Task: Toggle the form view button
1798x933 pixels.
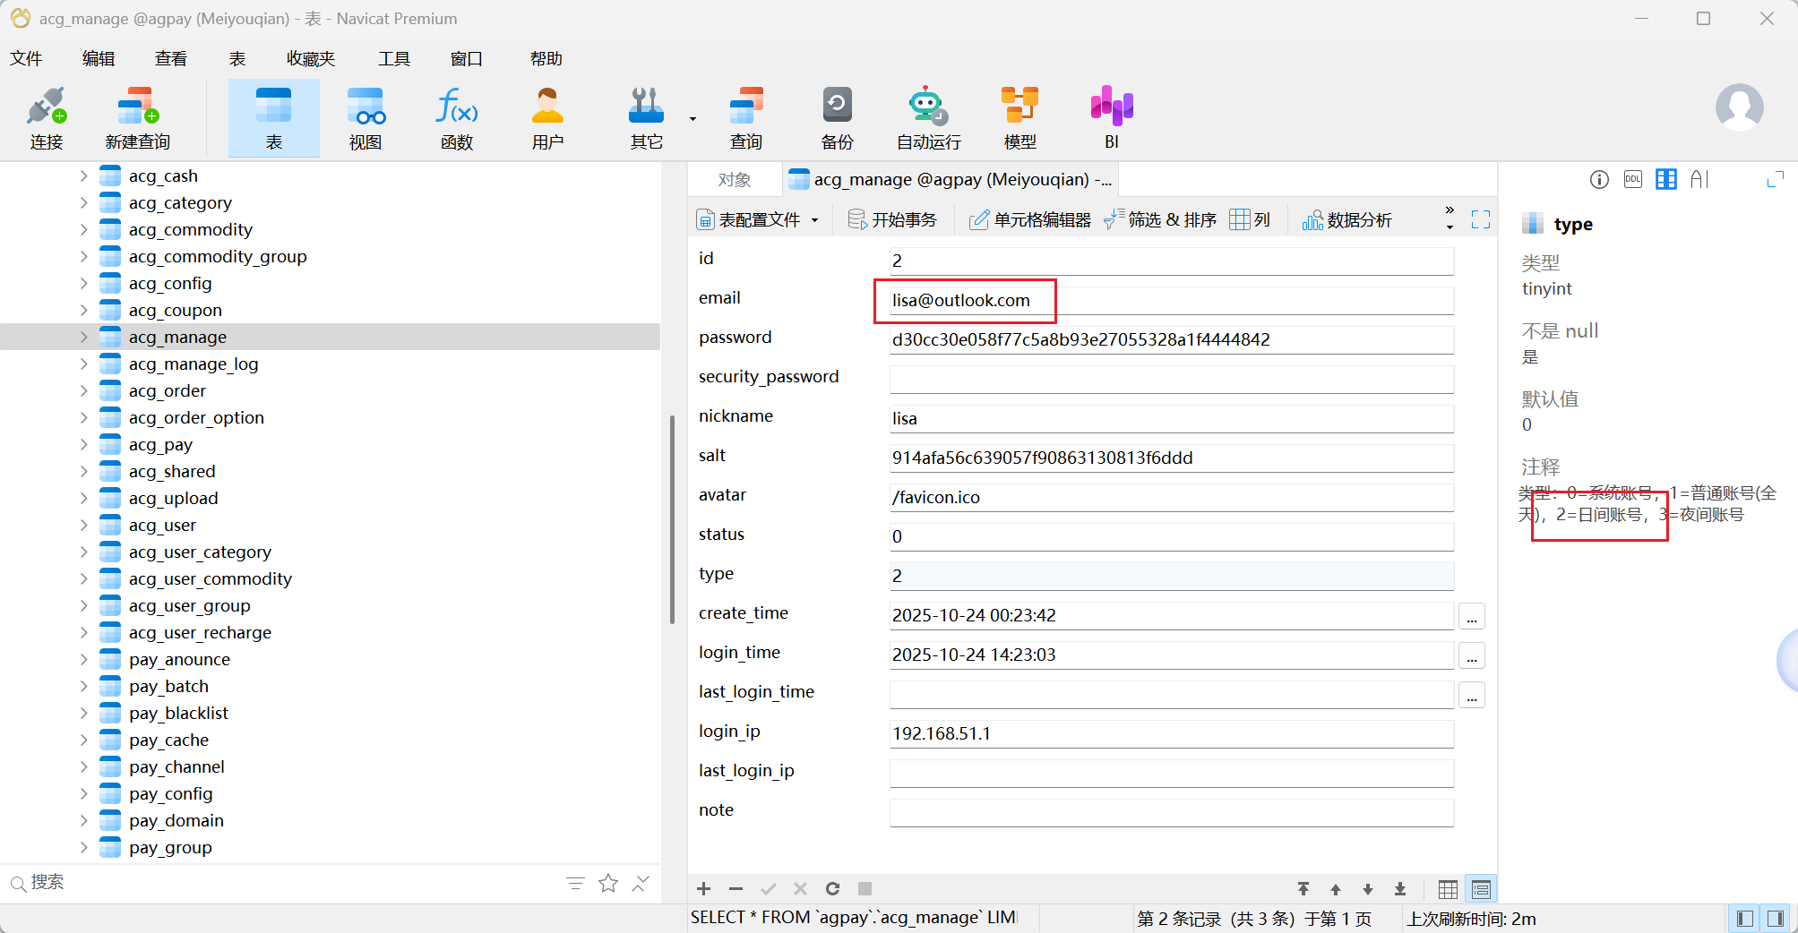Action: [x=1481, y=889]
